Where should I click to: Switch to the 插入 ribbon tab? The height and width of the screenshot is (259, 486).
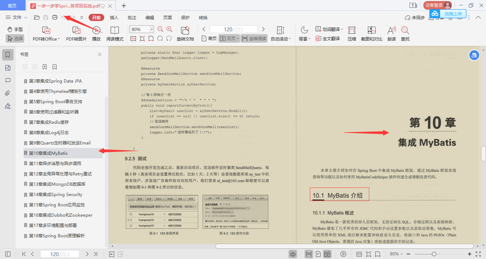coord(114,17)
